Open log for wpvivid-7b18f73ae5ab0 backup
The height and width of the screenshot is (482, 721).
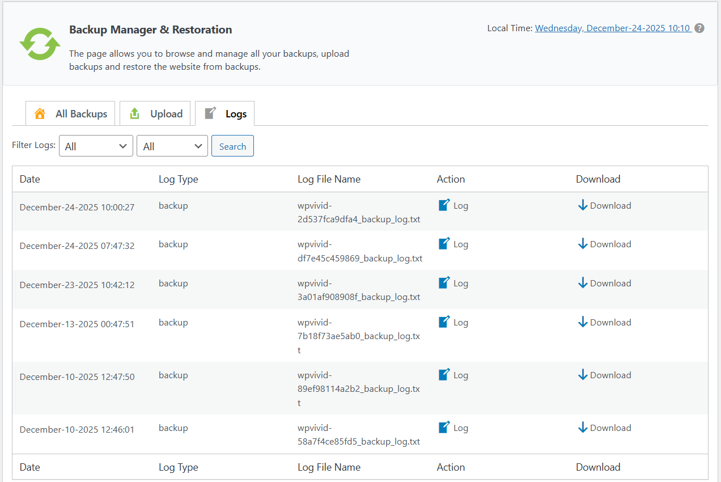click(x=453, y=322)
